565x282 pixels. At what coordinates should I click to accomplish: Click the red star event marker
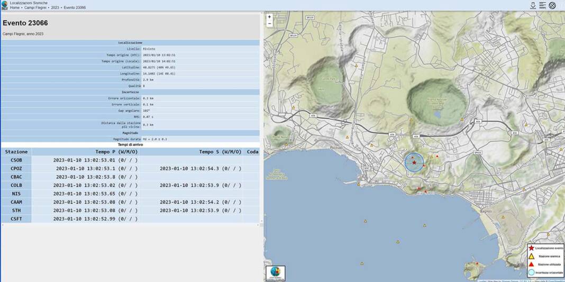414,163
